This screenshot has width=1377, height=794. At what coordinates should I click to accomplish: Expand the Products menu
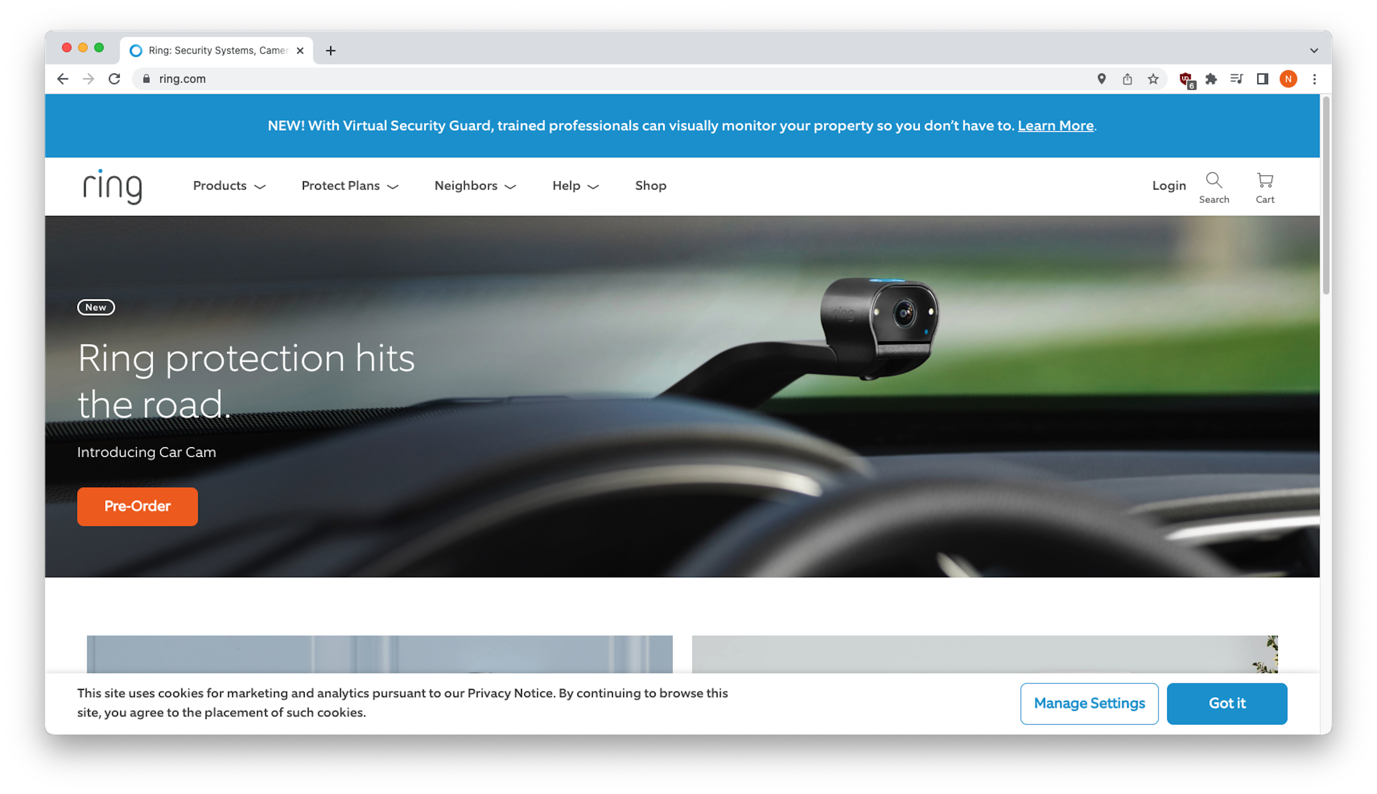coord(229,186)
